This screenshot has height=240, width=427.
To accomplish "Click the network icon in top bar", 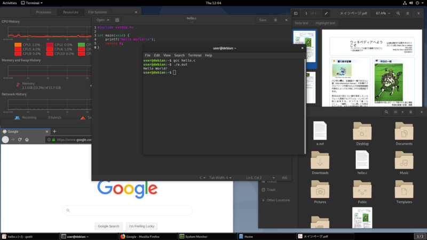I will 405,3.
